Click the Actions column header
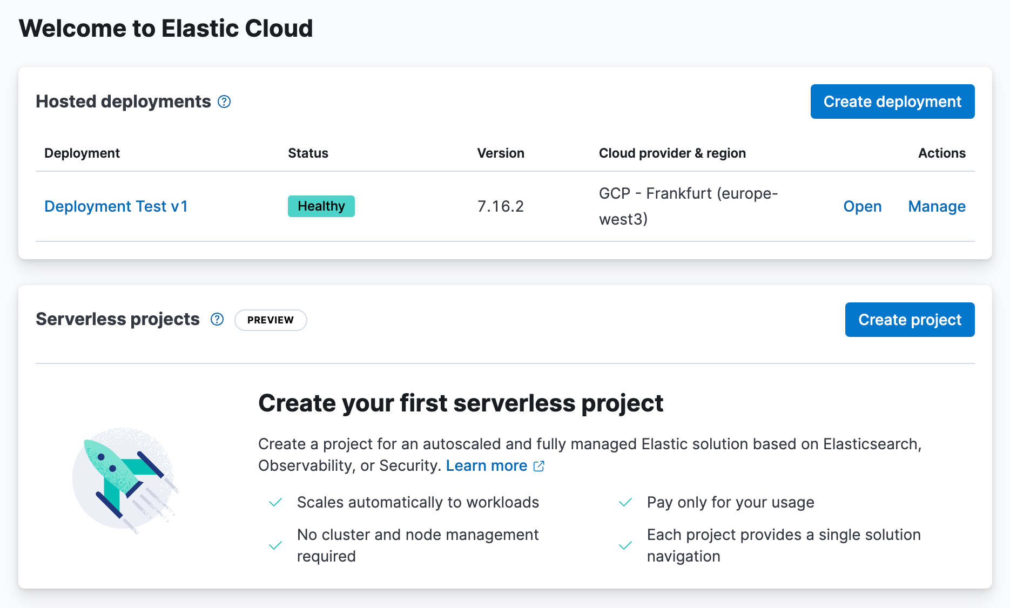Image resolution: width=1010 pixels, height=608 pixels. [x=942, y=153]
